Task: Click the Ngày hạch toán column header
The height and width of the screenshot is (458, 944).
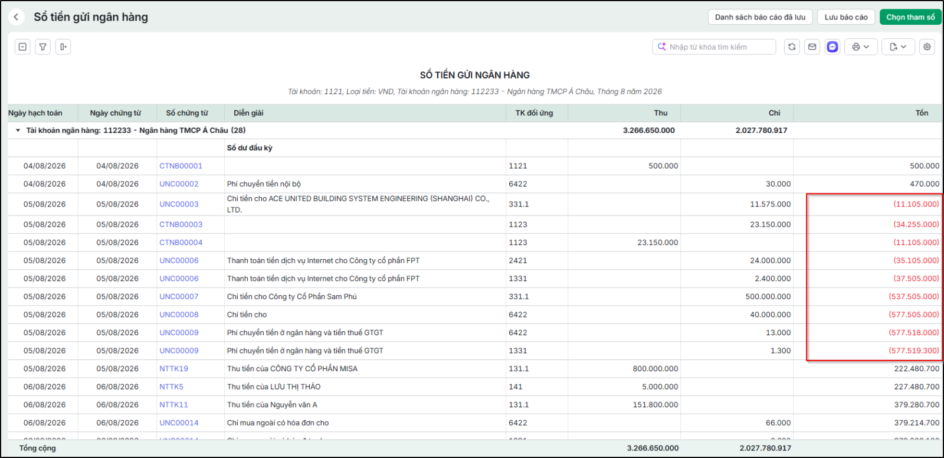Action: [x=35, y=113]
